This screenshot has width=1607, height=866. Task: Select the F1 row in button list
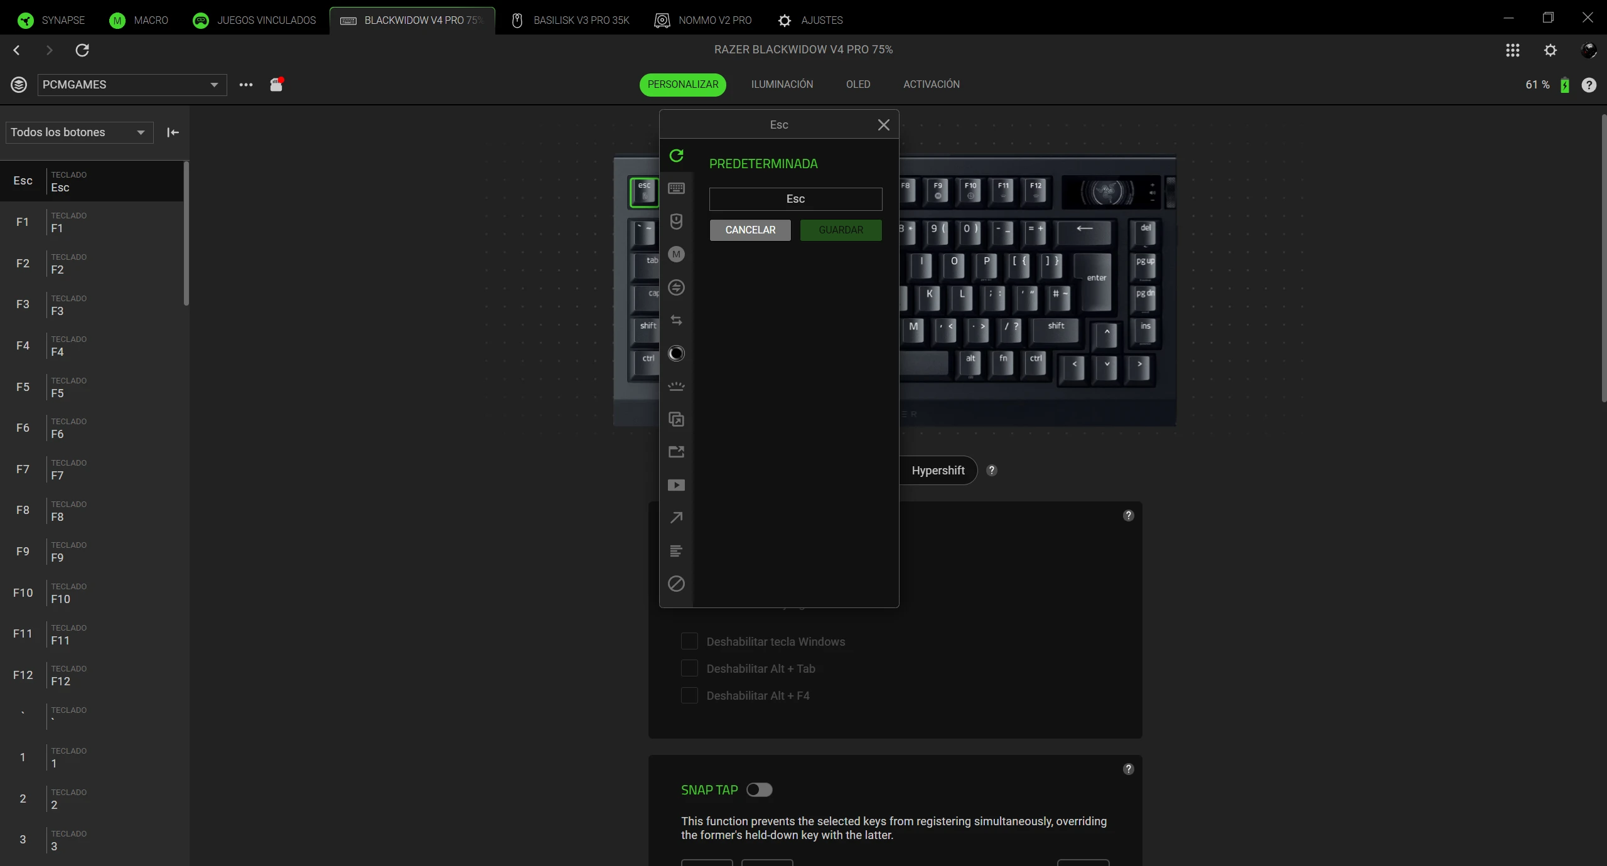point(92,222)
